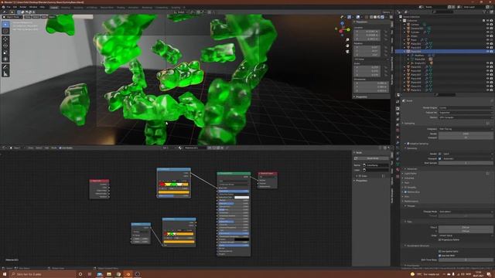The height and width of the screenshot is (278, 495).
Task: Open the Object Mode dropdown
Action: point(12,17)
